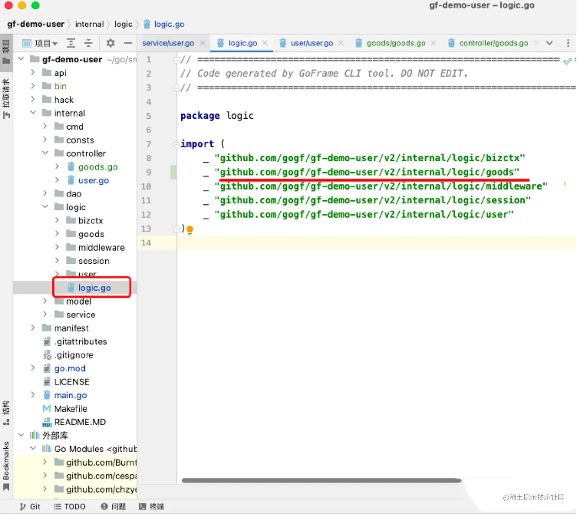The height and width of the screenshot is (514, 577).
Task: Switch to controller/goods.go tab
Action: (493, 43)
